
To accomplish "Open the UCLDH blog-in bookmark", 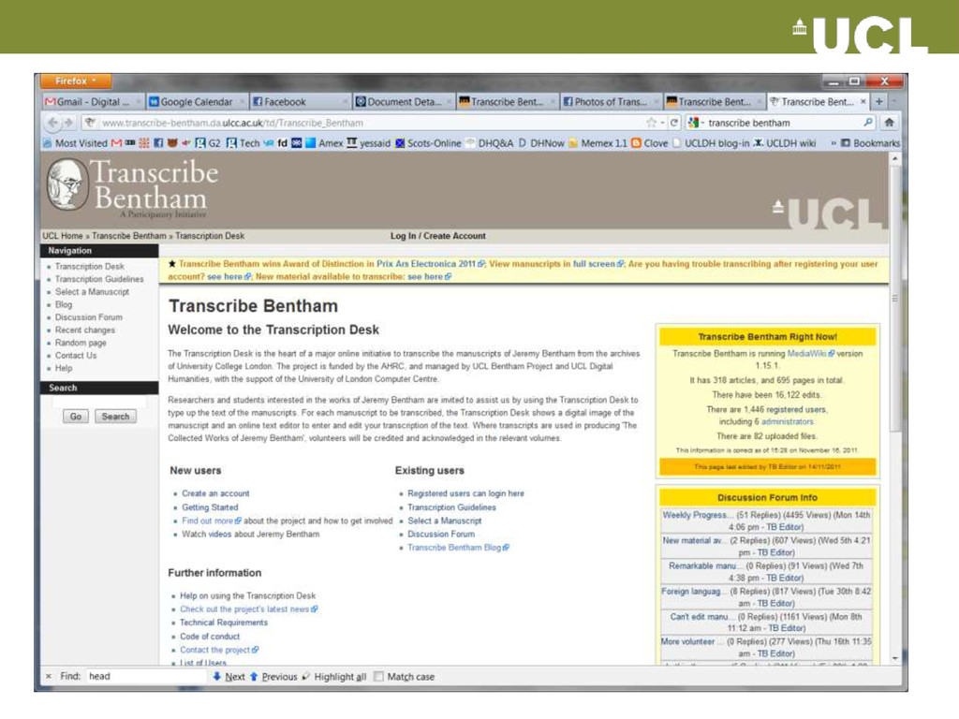I will tap(711, 143).
